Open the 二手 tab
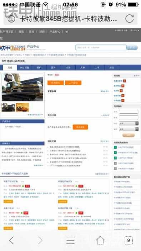The image size is (141, 251). tap(97, 67)
